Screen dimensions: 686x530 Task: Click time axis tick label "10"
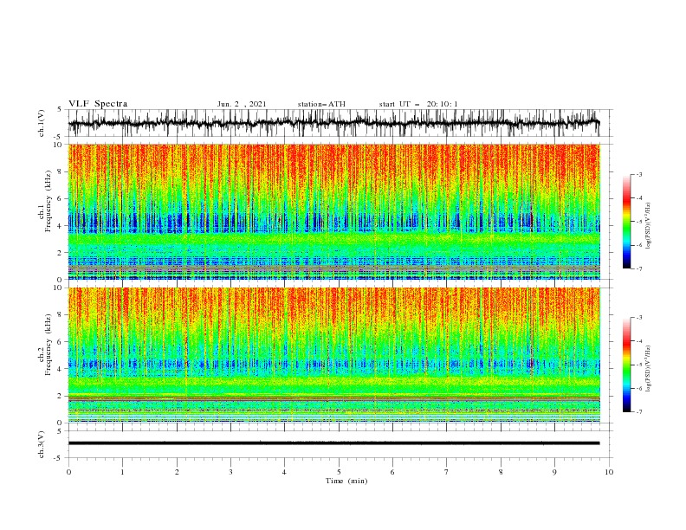point(609,472)
